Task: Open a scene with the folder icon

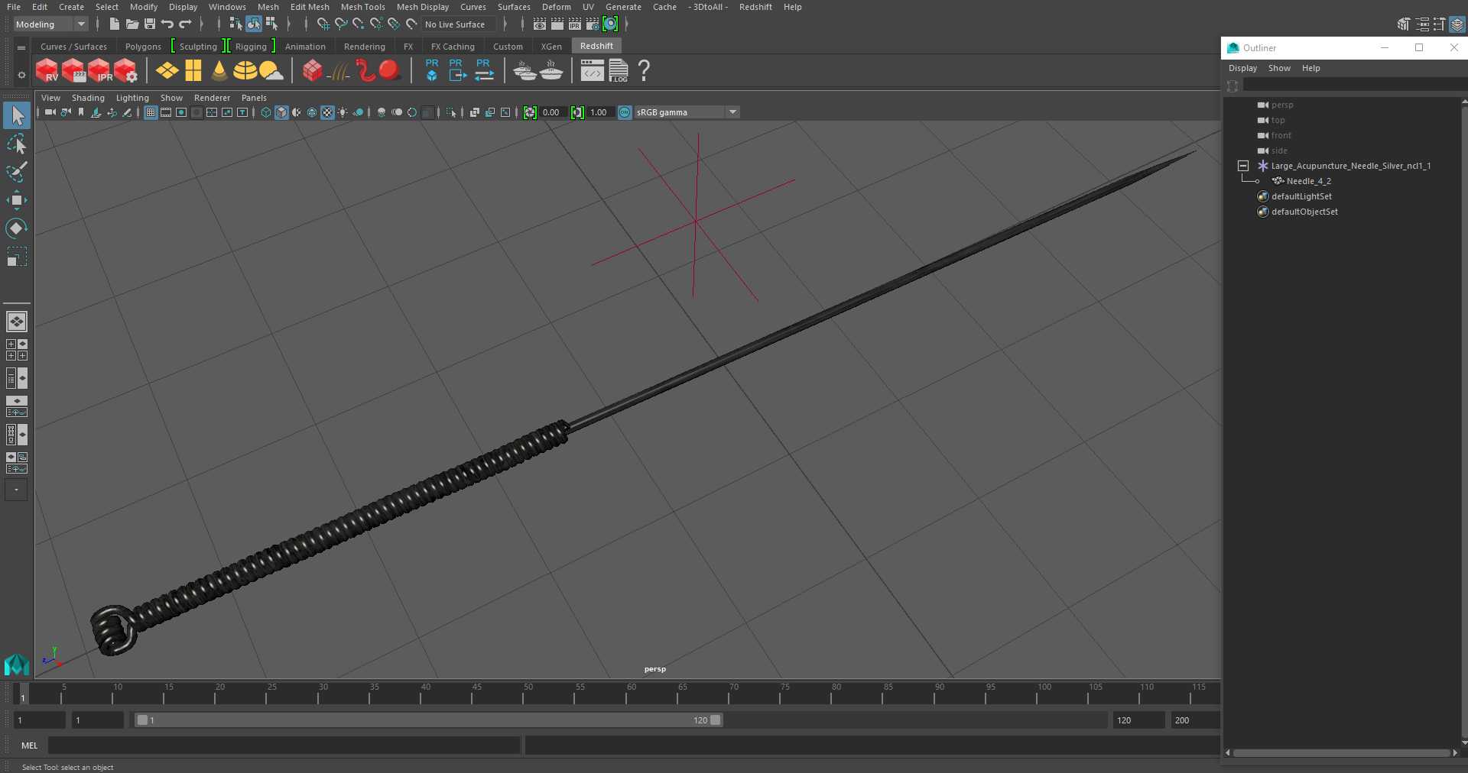Action: (x=132, y=24)
